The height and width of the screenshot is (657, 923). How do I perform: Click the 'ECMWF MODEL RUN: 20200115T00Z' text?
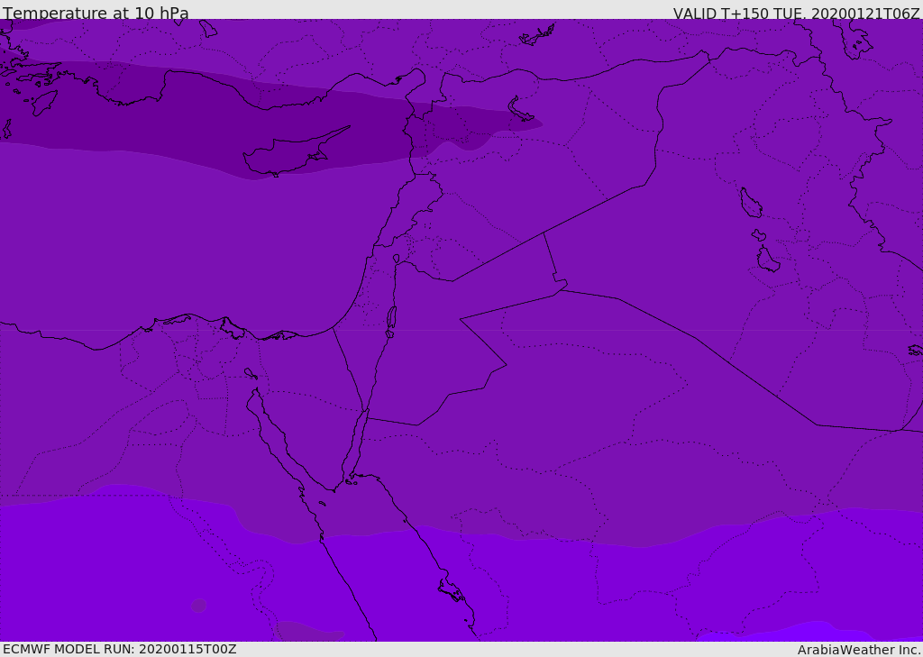(120, 649)
